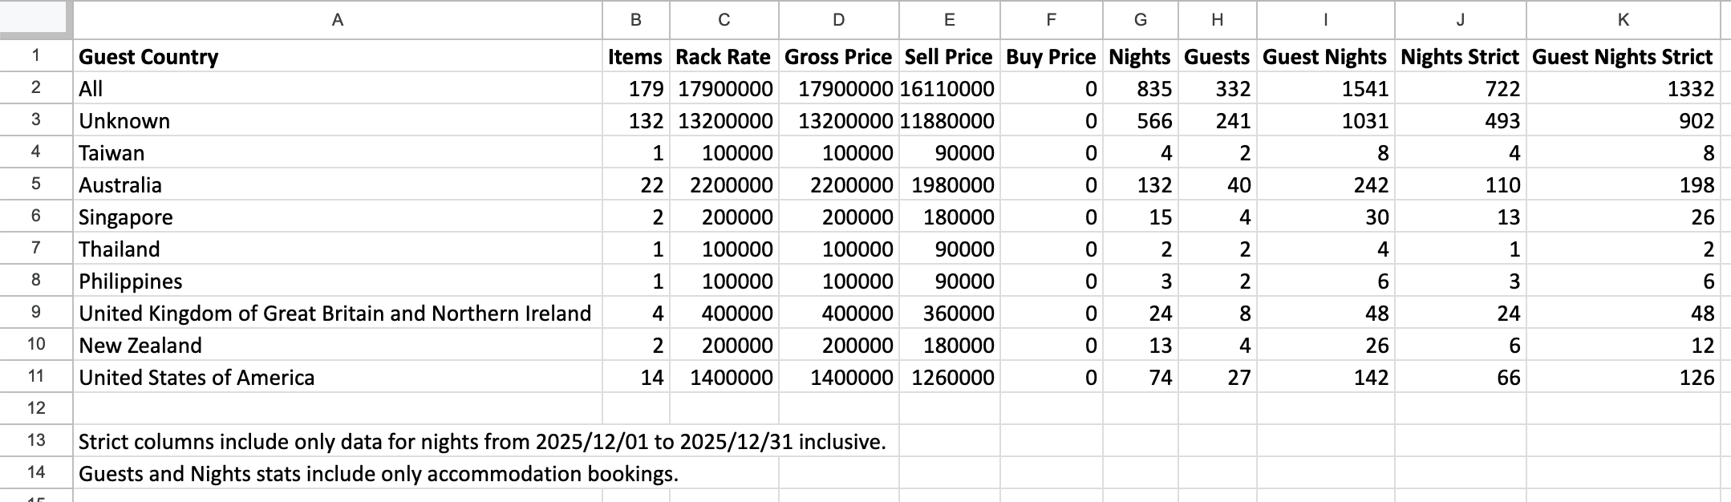The width and height of the screenshot is (1731, 502).
Task: Select column F header
Action: coord(1051,20)
